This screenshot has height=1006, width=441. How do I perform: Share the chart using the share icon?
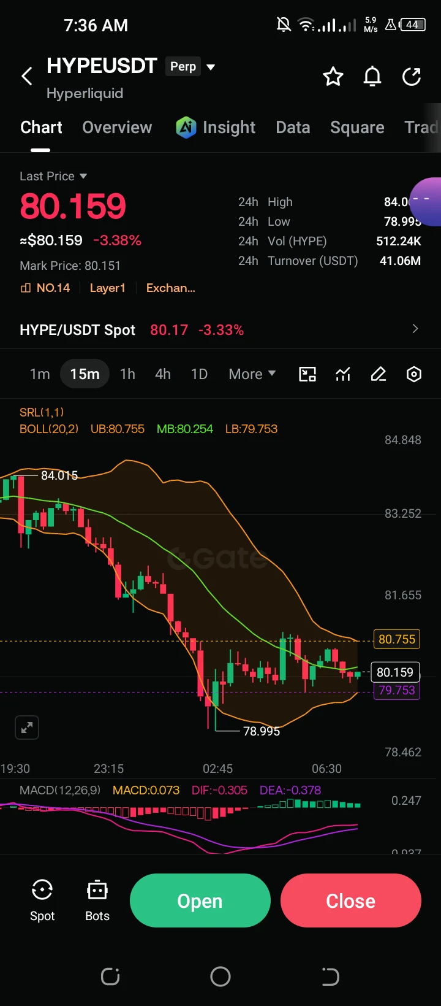pyautogui.click(x=412, y=77)
